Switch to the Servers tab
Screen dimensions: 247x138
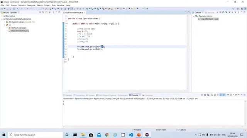tap(90, 95)
